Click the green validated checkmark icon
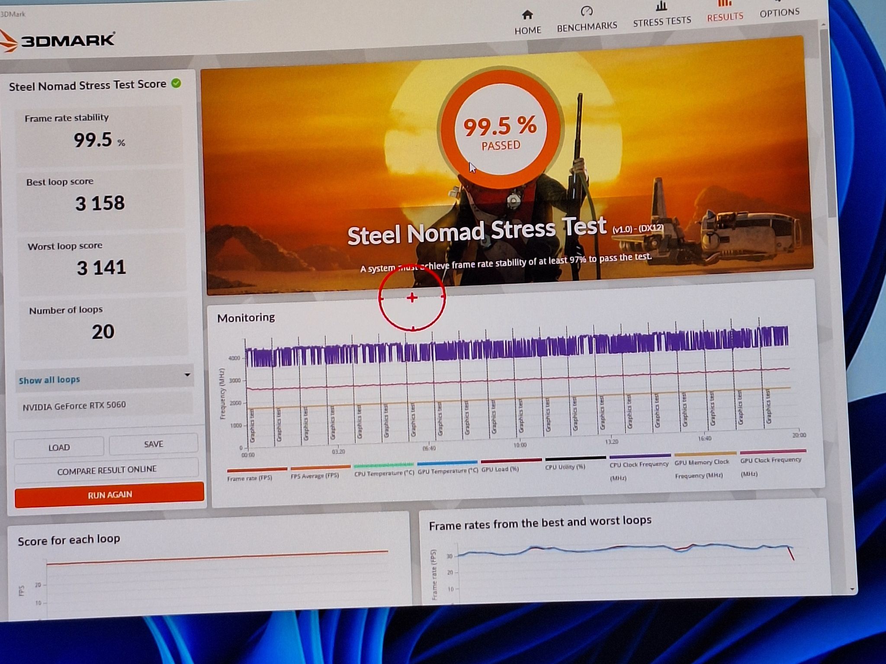This screenshot has height=664, width=886. pos(176,83)
